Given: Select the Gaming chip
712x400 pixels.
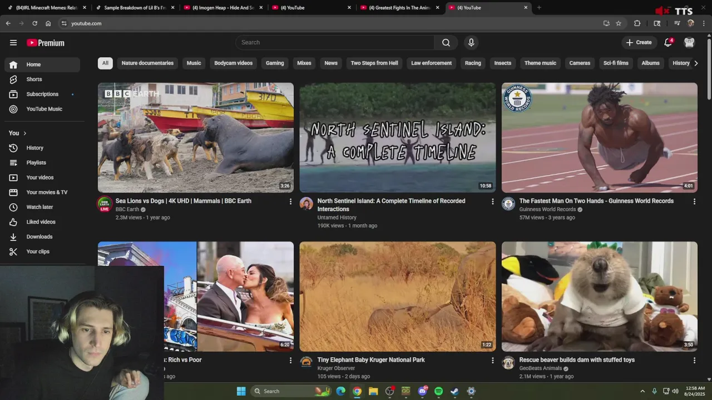Looking at the screenshot, I should pos(275,63).
